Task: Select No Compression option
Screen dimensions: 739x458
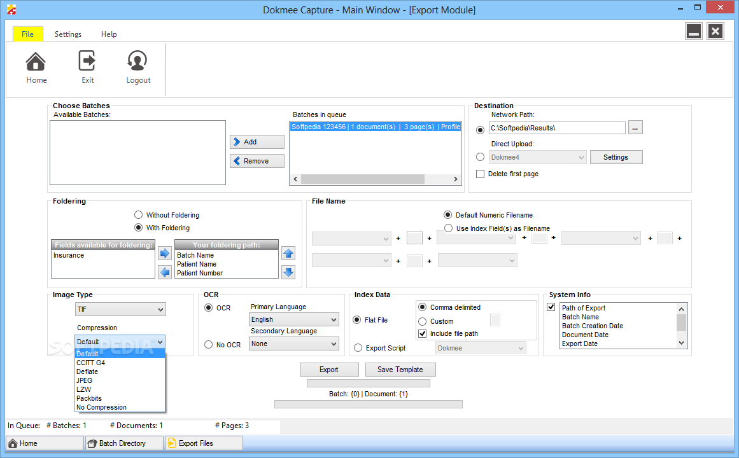Action: click(x=120, y=407)
